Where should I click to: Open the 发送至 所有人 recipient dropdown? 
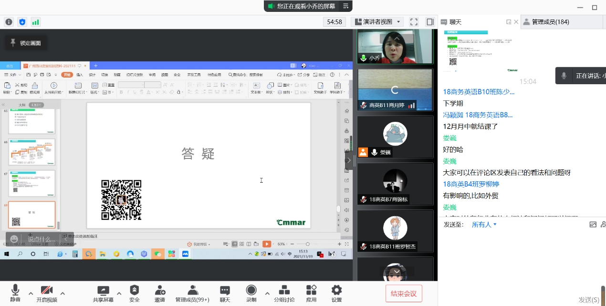(x=484, y=225)
